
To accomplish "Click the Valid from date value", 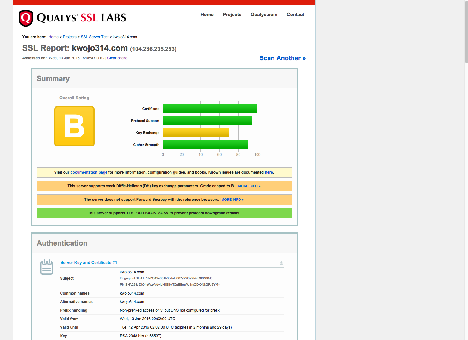I will (147, 319).
